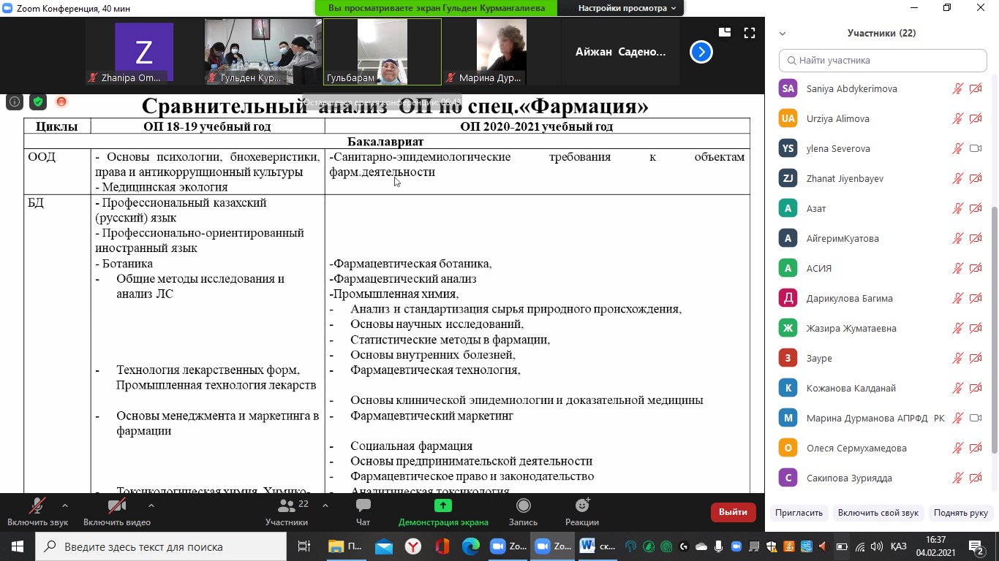Collapse the Участники panel chevron

(x=783, y=34)
